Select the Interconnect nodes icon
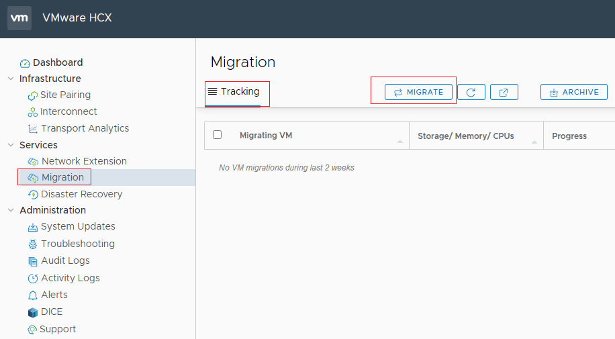Screen dimensions: 615x339 click(x=32, y=112)
